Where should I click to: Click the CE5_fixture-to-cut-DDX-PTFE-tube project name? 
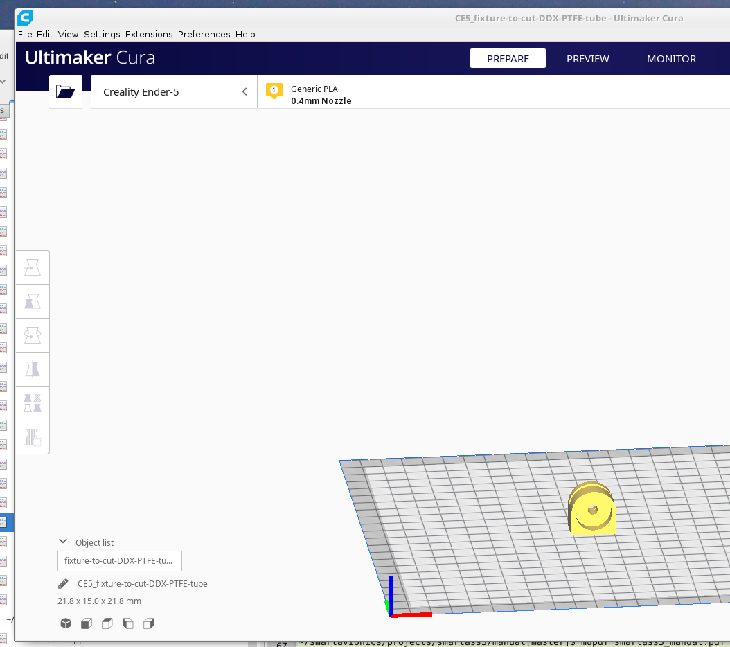tap(143, 584)
